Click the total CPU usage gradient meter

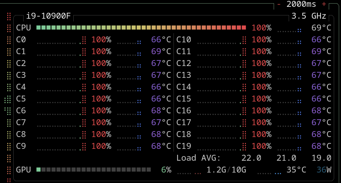click(141, 28)
